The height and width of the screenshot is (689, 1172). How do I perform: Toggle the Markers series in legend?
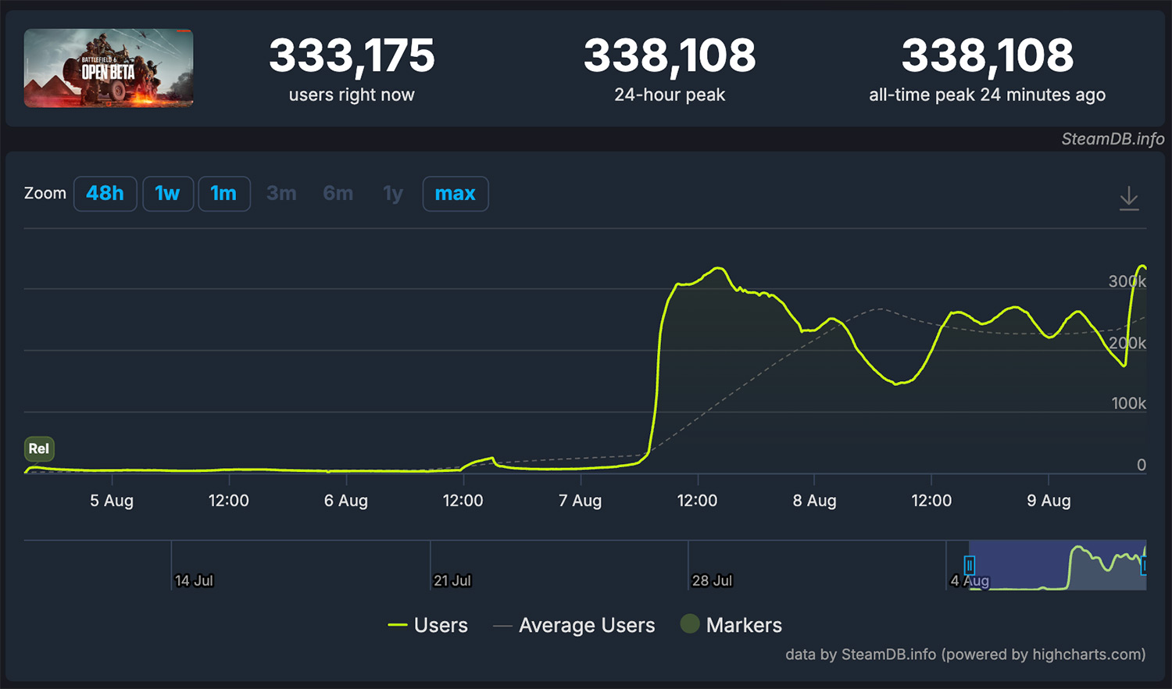[x=731, y=625]
